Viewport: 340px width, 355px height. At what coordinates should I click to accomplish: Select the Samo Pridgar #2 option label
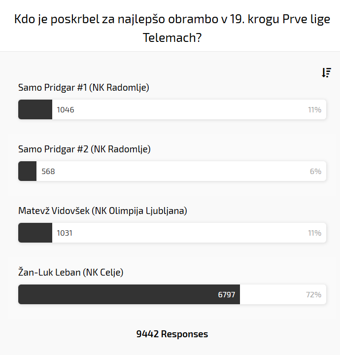(x=84, y=149)
